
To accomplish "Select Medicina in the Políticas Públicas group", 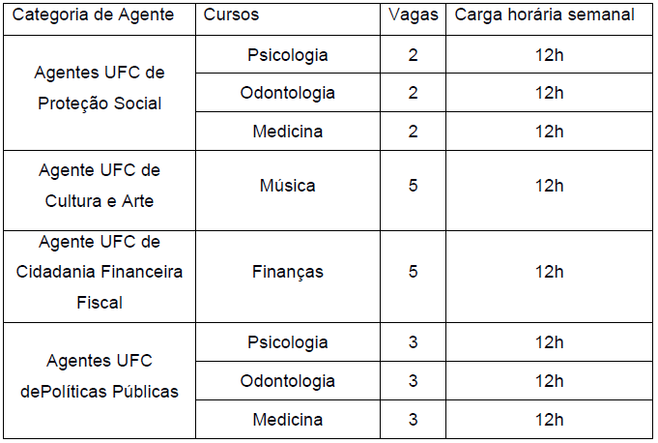I will (288, 420).
